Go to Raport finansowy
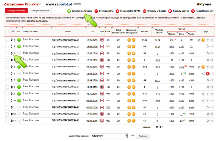Image resolution: width=220 pixels, height=141 pixels. click(204, 11)
